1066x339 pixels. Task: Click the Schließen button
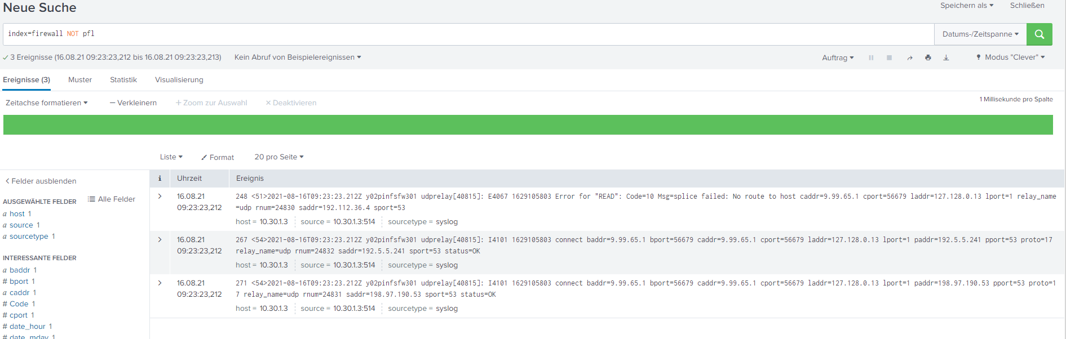[x=1027, y=6]
